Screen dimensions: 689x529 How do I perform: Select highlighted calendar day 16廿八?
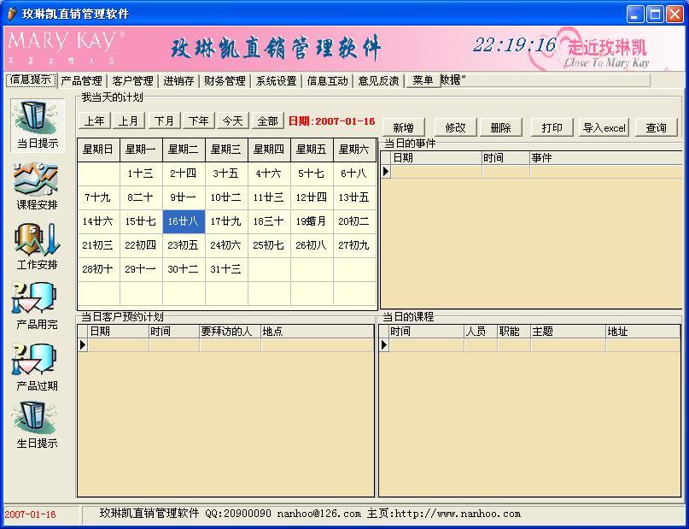pyautogui.click(x=184, y=221)
